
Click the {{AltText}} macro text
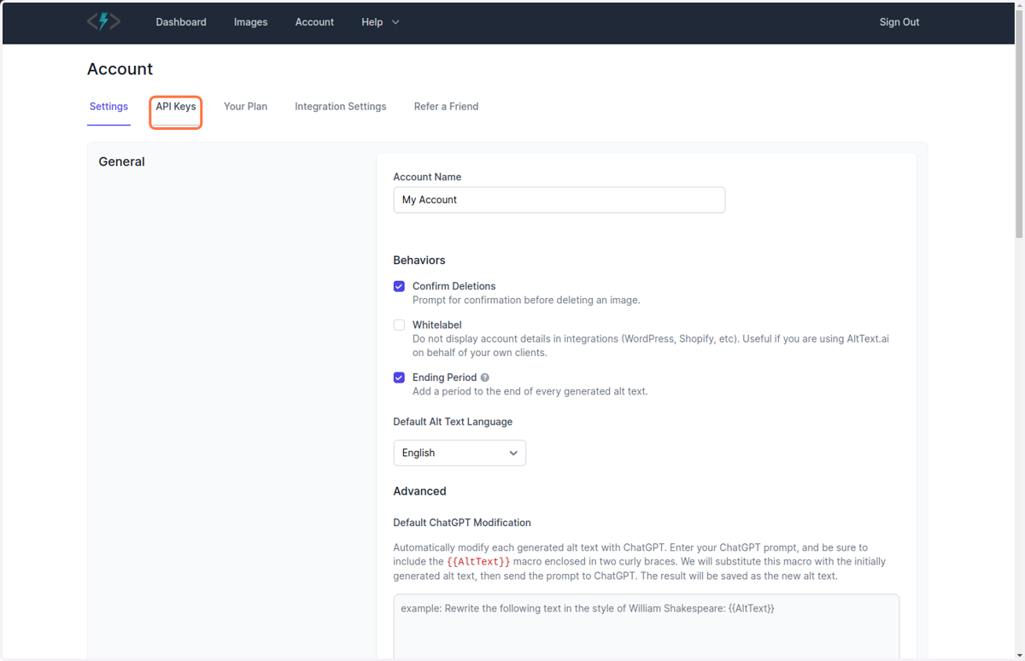pyautogui.click(x=478, y=562)
